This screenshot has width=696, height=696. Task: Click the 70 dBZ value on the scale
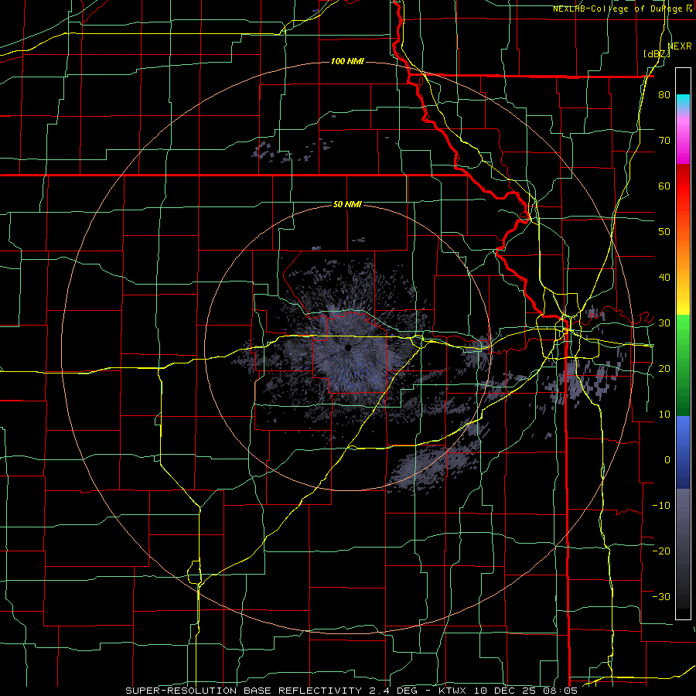pyautogui.click(x=664, y=140)
